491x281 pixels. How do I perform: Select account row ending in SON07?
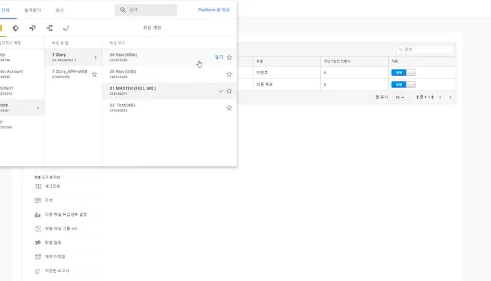(x=22, y=91)
